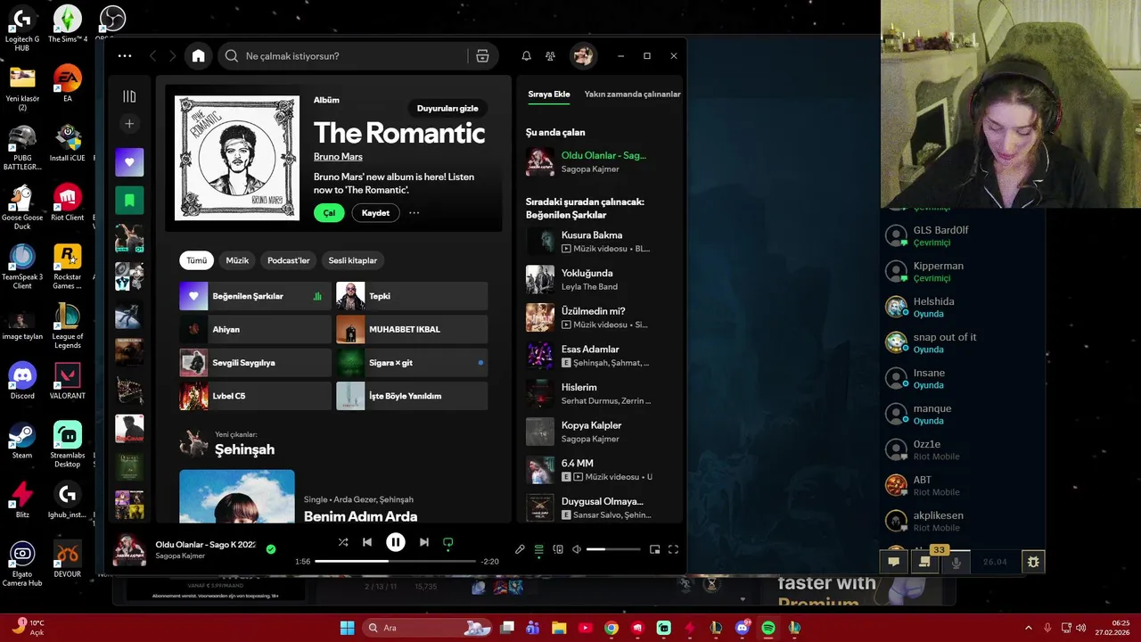Screen dimensions: 1141x642
Task: Open the Bruno Mars artist link
Action: pos(338,157)
